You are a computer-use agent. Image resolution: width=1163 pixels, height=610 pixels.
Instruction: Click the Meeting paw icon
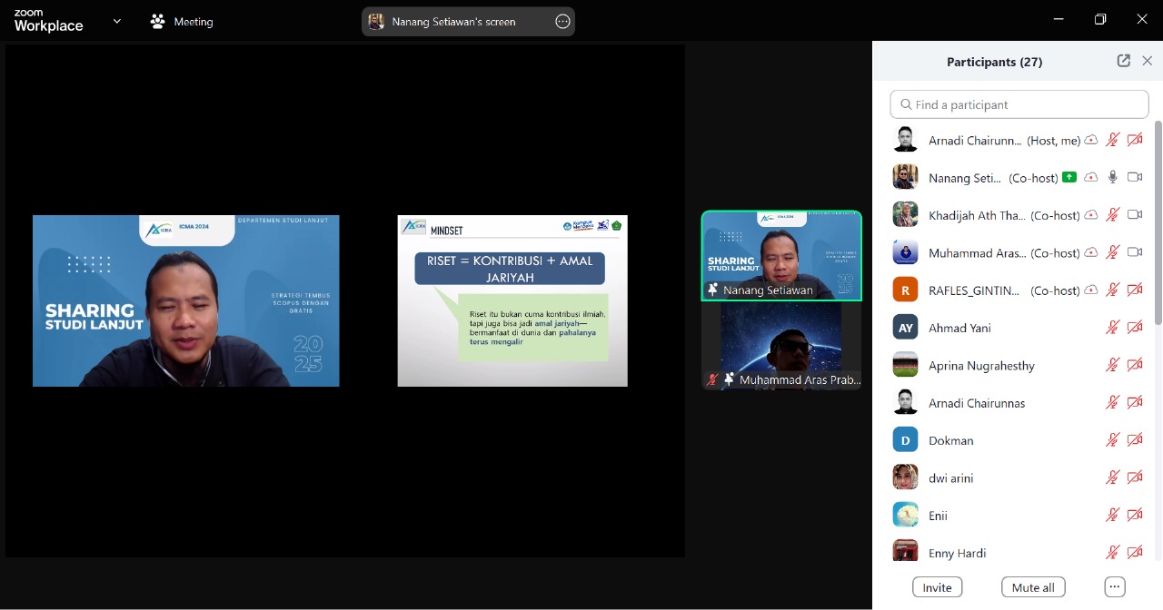158,22
